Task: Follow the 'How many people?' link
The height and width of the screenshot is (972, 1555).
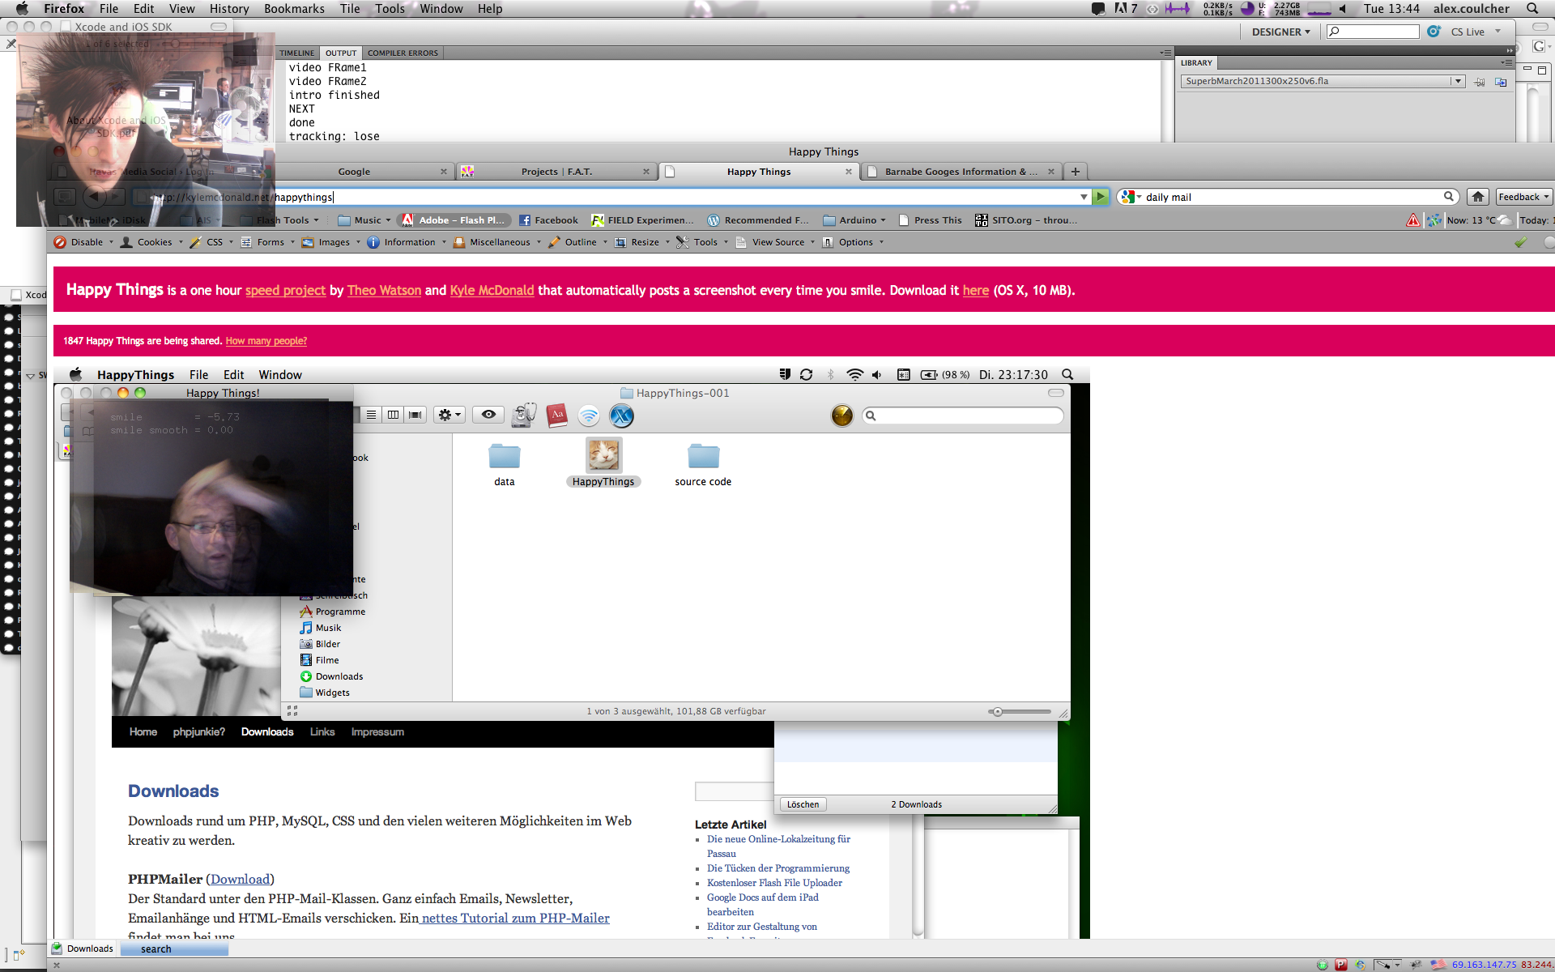Action: coord(266,341)
